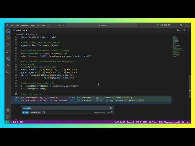The width and height of the screenshot is (195, 146).
Task: Send the inline chat request
Action: point(111,108)
